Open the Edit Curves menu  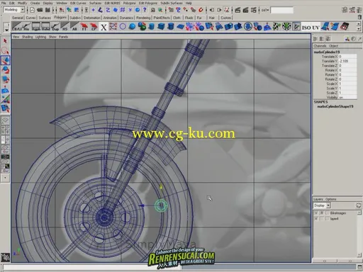coord(78,3)
